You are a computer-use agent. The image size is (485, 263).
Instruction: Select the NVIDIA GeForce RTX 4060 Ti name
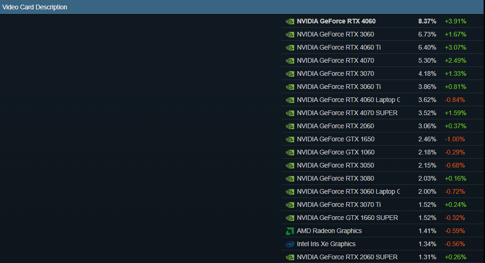pyautogui.click(x=339, y=47)
